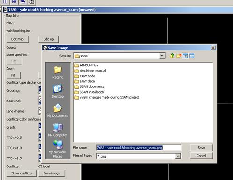Viewport: 233px width, 180px height.
Task: Open the TTC<=1.0 color dropdown
Action: 40,148
